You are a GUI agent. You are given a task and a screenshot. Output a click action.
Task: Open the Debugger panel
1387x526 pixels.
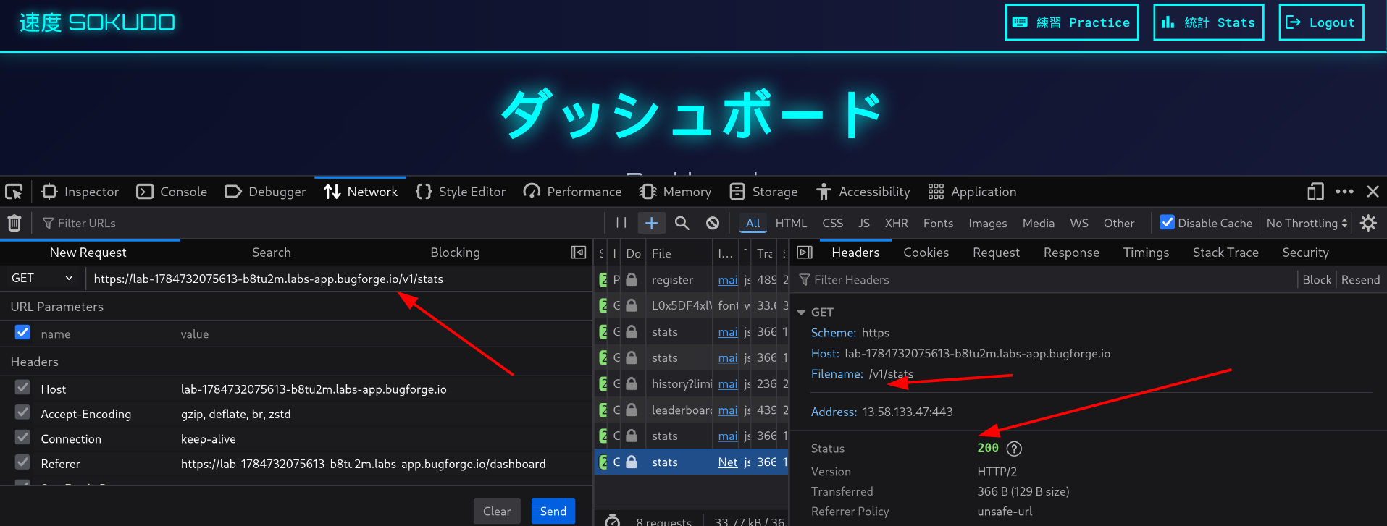(x=265, y=192)
